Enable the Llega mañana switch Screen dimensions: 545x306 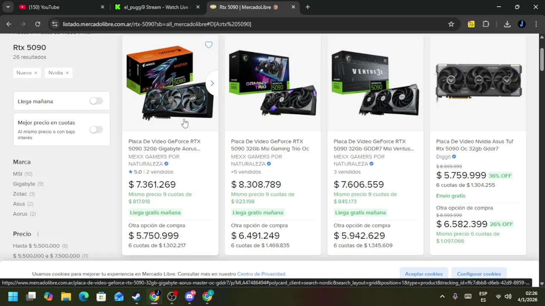click(96, 101)
